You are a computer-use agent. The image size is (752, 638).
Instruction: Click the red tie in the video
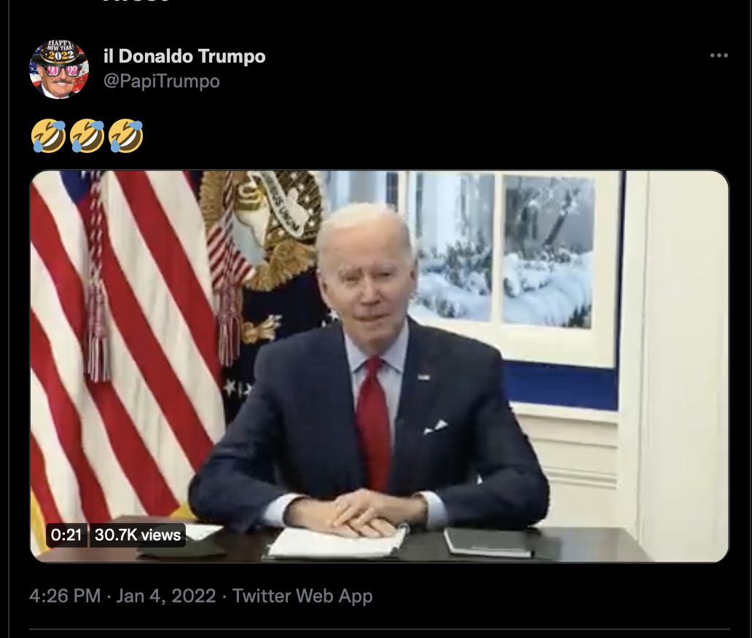pos(374,422)
